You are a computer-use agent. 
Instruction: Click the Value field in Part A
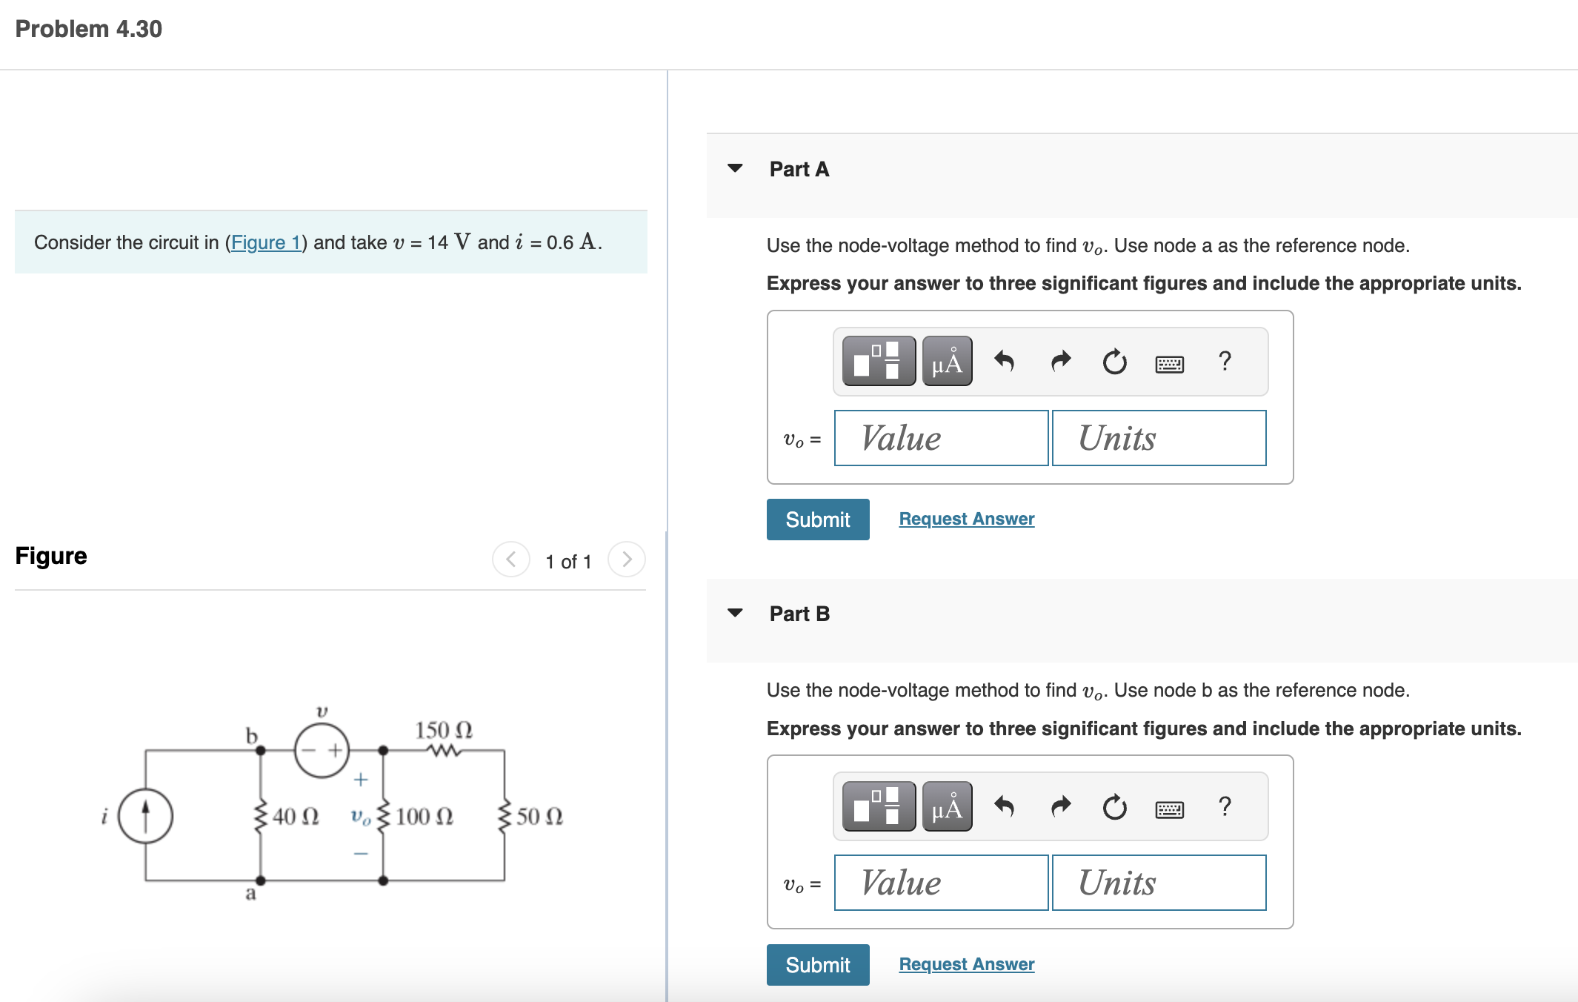pos(941,438)
